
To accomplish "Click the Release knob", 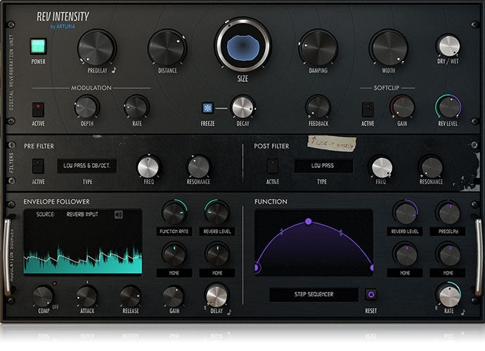I will [x=131, y=297].
